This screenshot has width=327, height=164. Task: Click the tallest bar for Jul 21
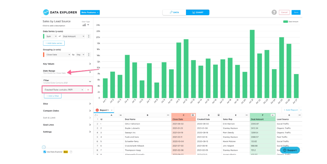252,64
